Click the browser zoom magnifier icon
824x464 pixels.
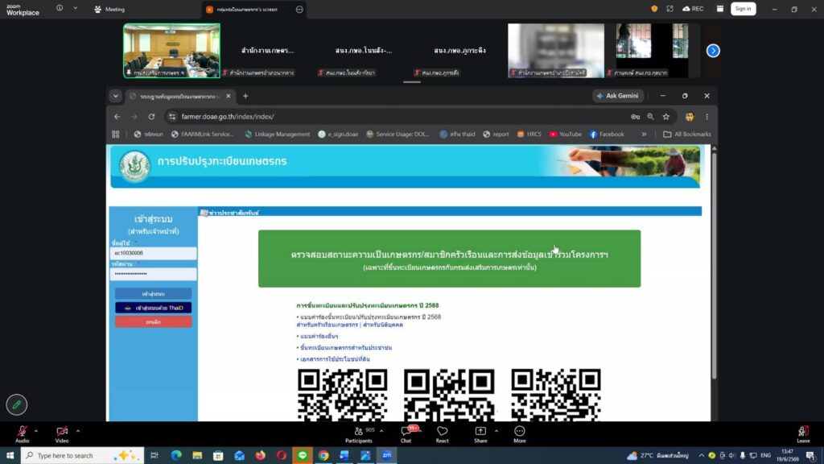pyautogui.click(x=650, y=117)
